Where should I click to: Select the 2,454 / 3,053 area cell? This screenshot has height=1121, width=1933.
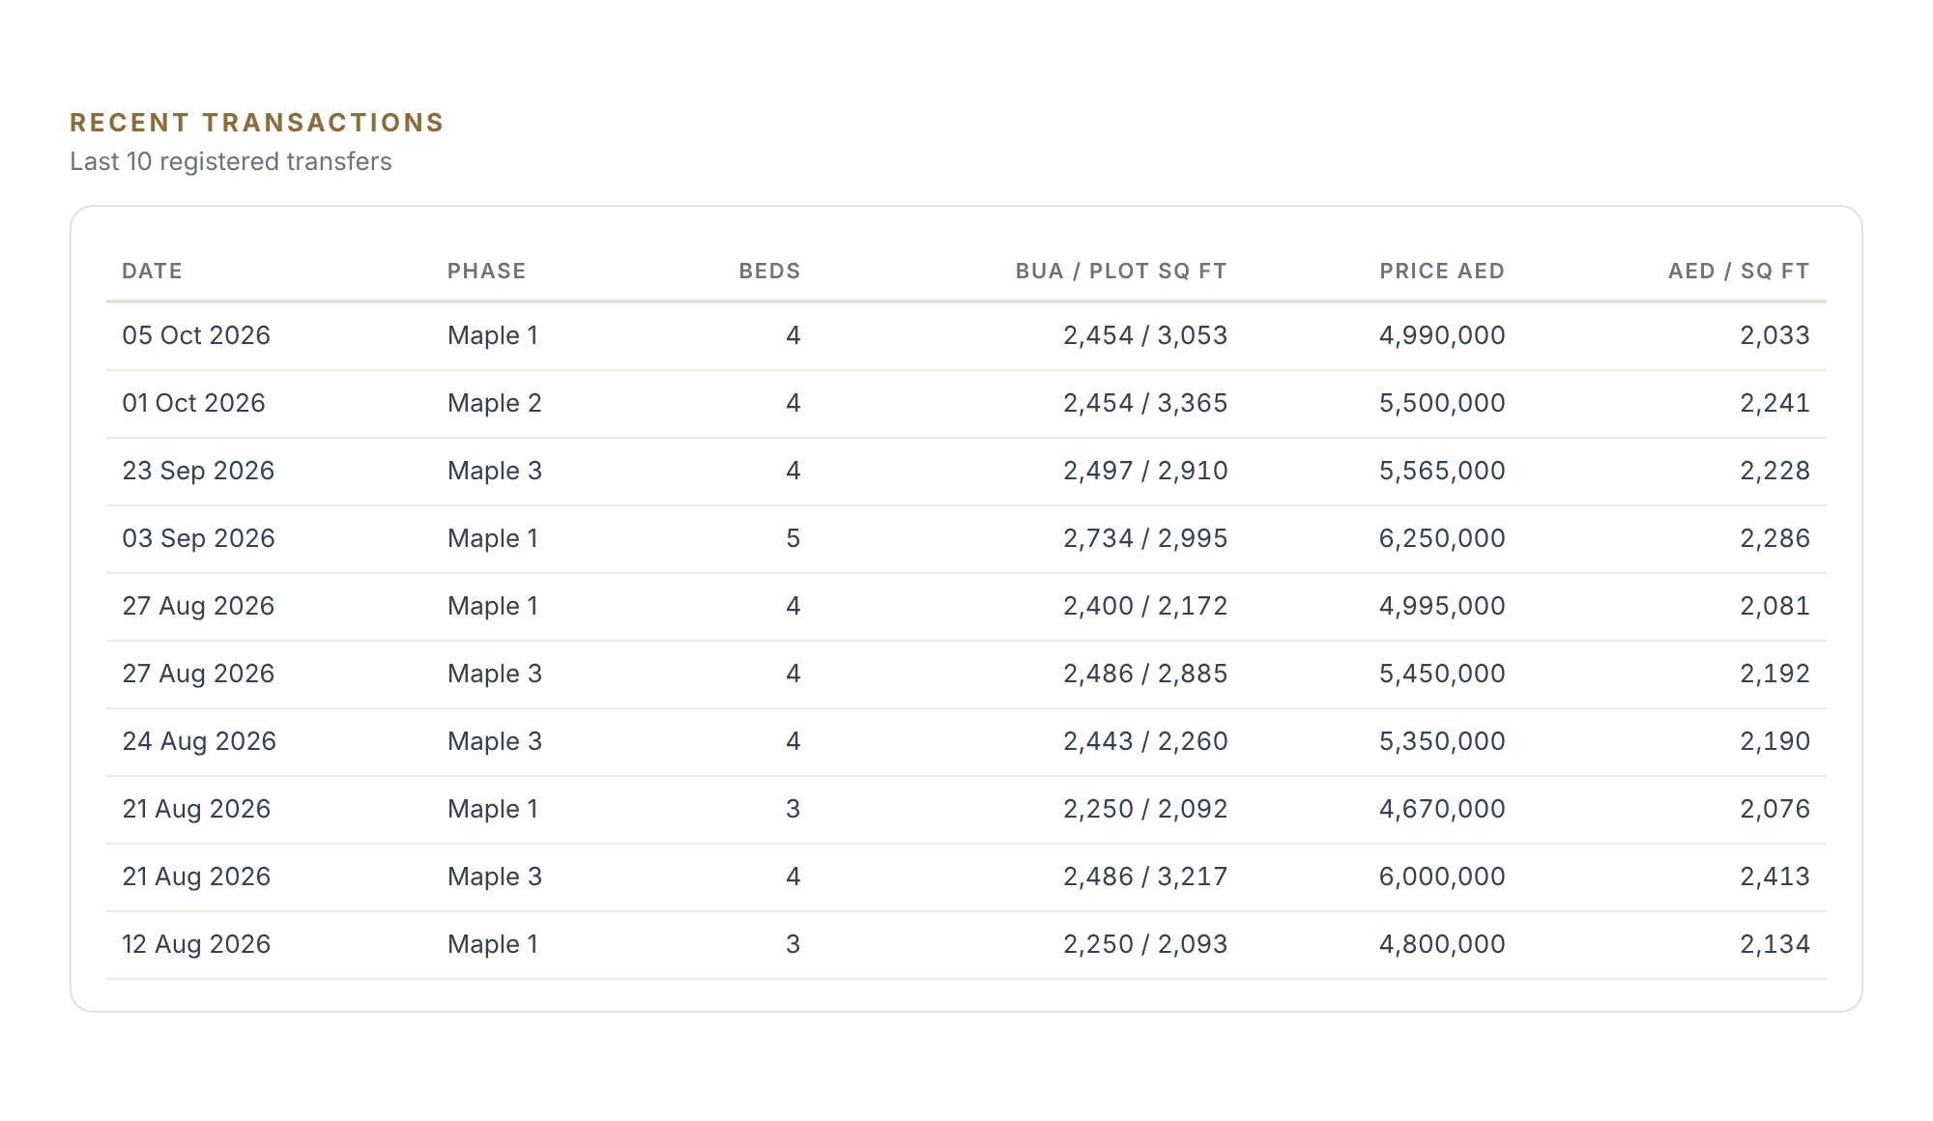(1145, 335)
